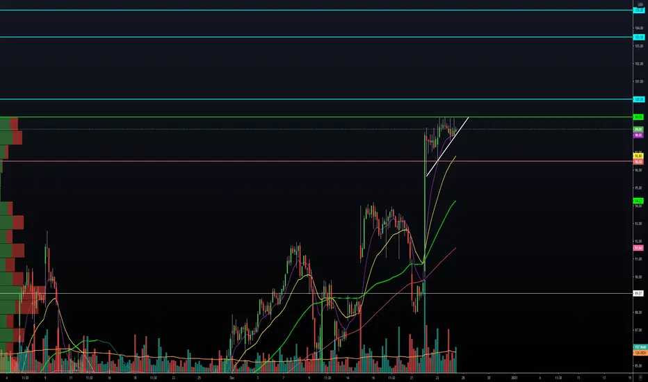Select the green horizontal line at 99.00
This screenshot has height=382, width=648.
coord(316,117)
